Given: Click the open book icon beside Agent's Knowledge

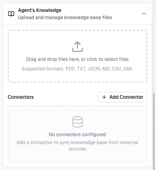Looking at the screenshot, I should click(11, 14).
